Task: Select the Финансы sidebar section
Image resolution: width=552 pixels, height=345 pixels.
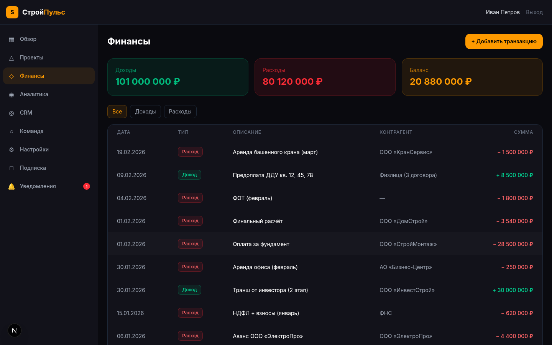Action: [x=32, y=76]
